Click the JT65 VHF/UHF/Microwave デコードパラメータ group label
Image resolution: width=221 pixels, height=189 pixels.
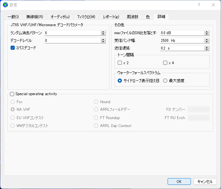tap(47, 25)
